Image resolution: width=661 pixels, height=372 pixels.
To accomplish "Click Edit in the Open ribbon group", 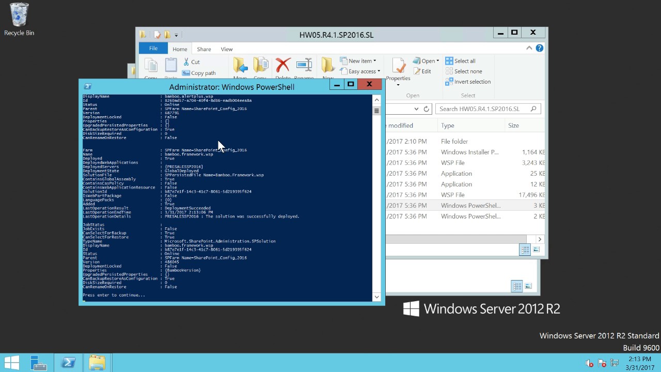I will coord(421,71).
